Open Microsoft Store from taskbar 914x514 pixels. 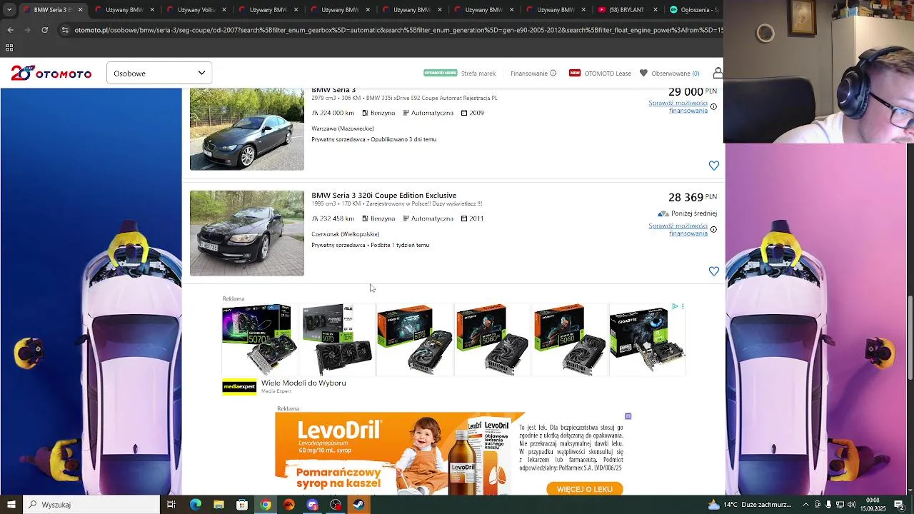[x=242, y=505]
